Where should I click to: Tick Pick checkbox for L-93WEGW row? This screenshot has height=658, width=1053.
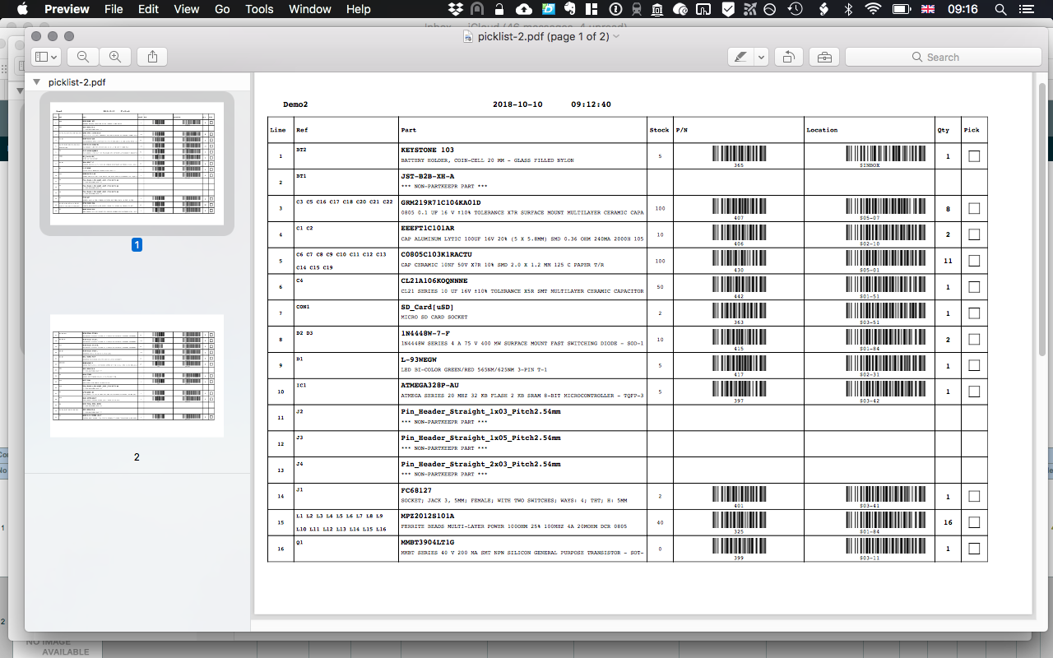(x=974, y=365)
